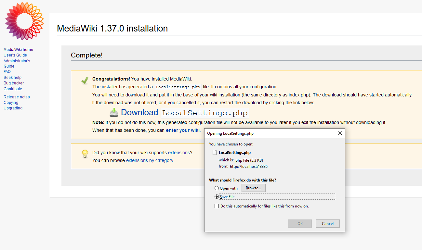Viewport: 422px width, 250px height.
Task: Select the 'Open with' radio button
Action: [217, 188]
